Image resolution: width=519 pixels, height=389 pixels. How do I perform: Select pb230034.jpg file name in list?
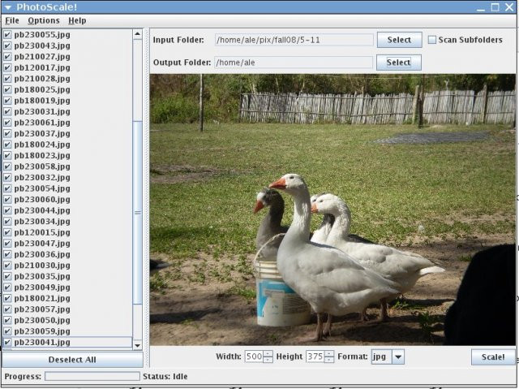click(42, 222)
